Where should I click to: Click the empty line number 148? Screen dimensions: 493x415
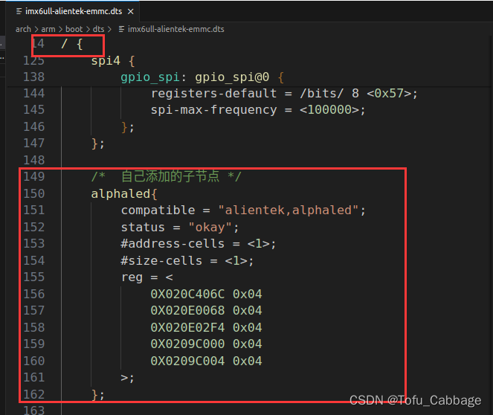point(34,161)
